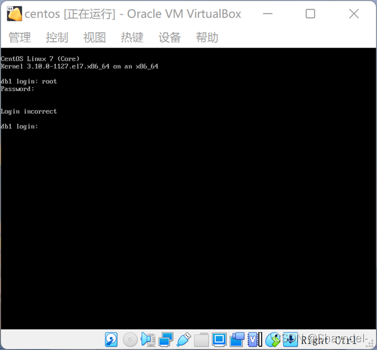The width and height of the screenshot is (377, 350).
Task: Click the Kernel 3.10.0-1127 version line
Action: [79, 67]
